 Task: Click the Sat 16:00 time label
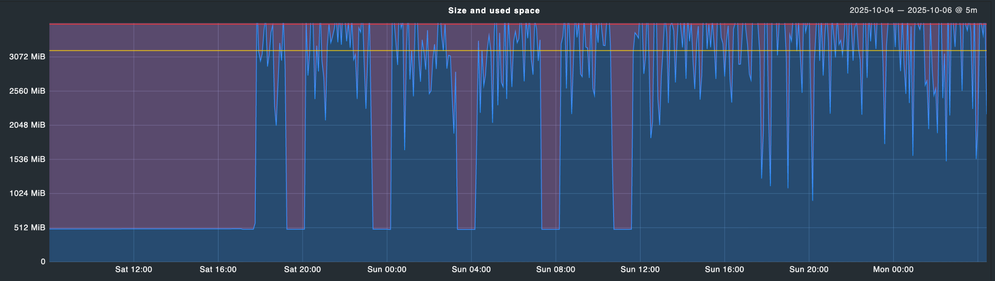click(x=218, y=269)
